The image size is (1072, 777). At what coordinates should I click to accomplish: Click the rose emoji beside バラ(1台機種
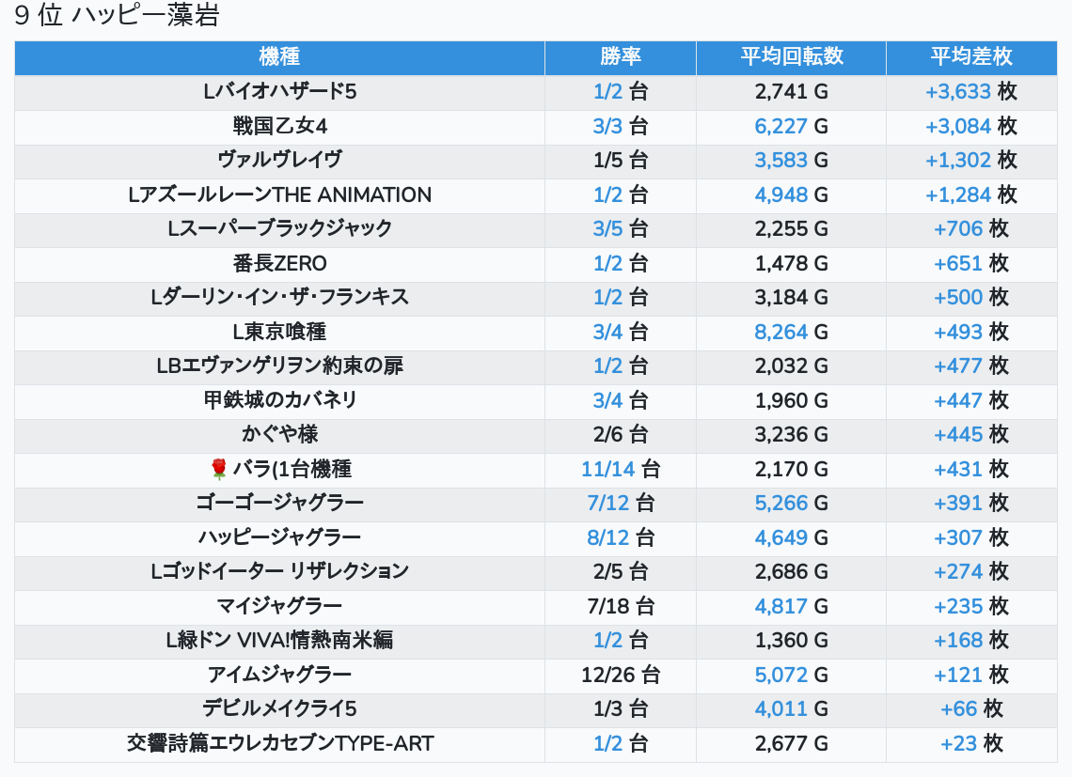[219, 469]
